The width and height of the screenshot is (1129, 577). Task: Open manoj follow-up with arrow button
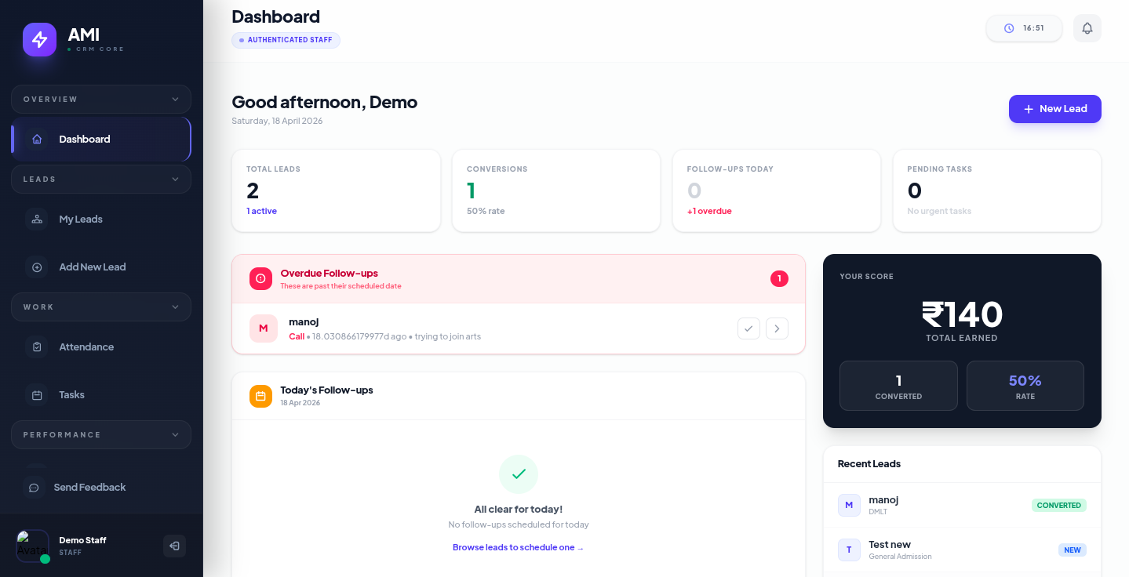pos(777,328)
